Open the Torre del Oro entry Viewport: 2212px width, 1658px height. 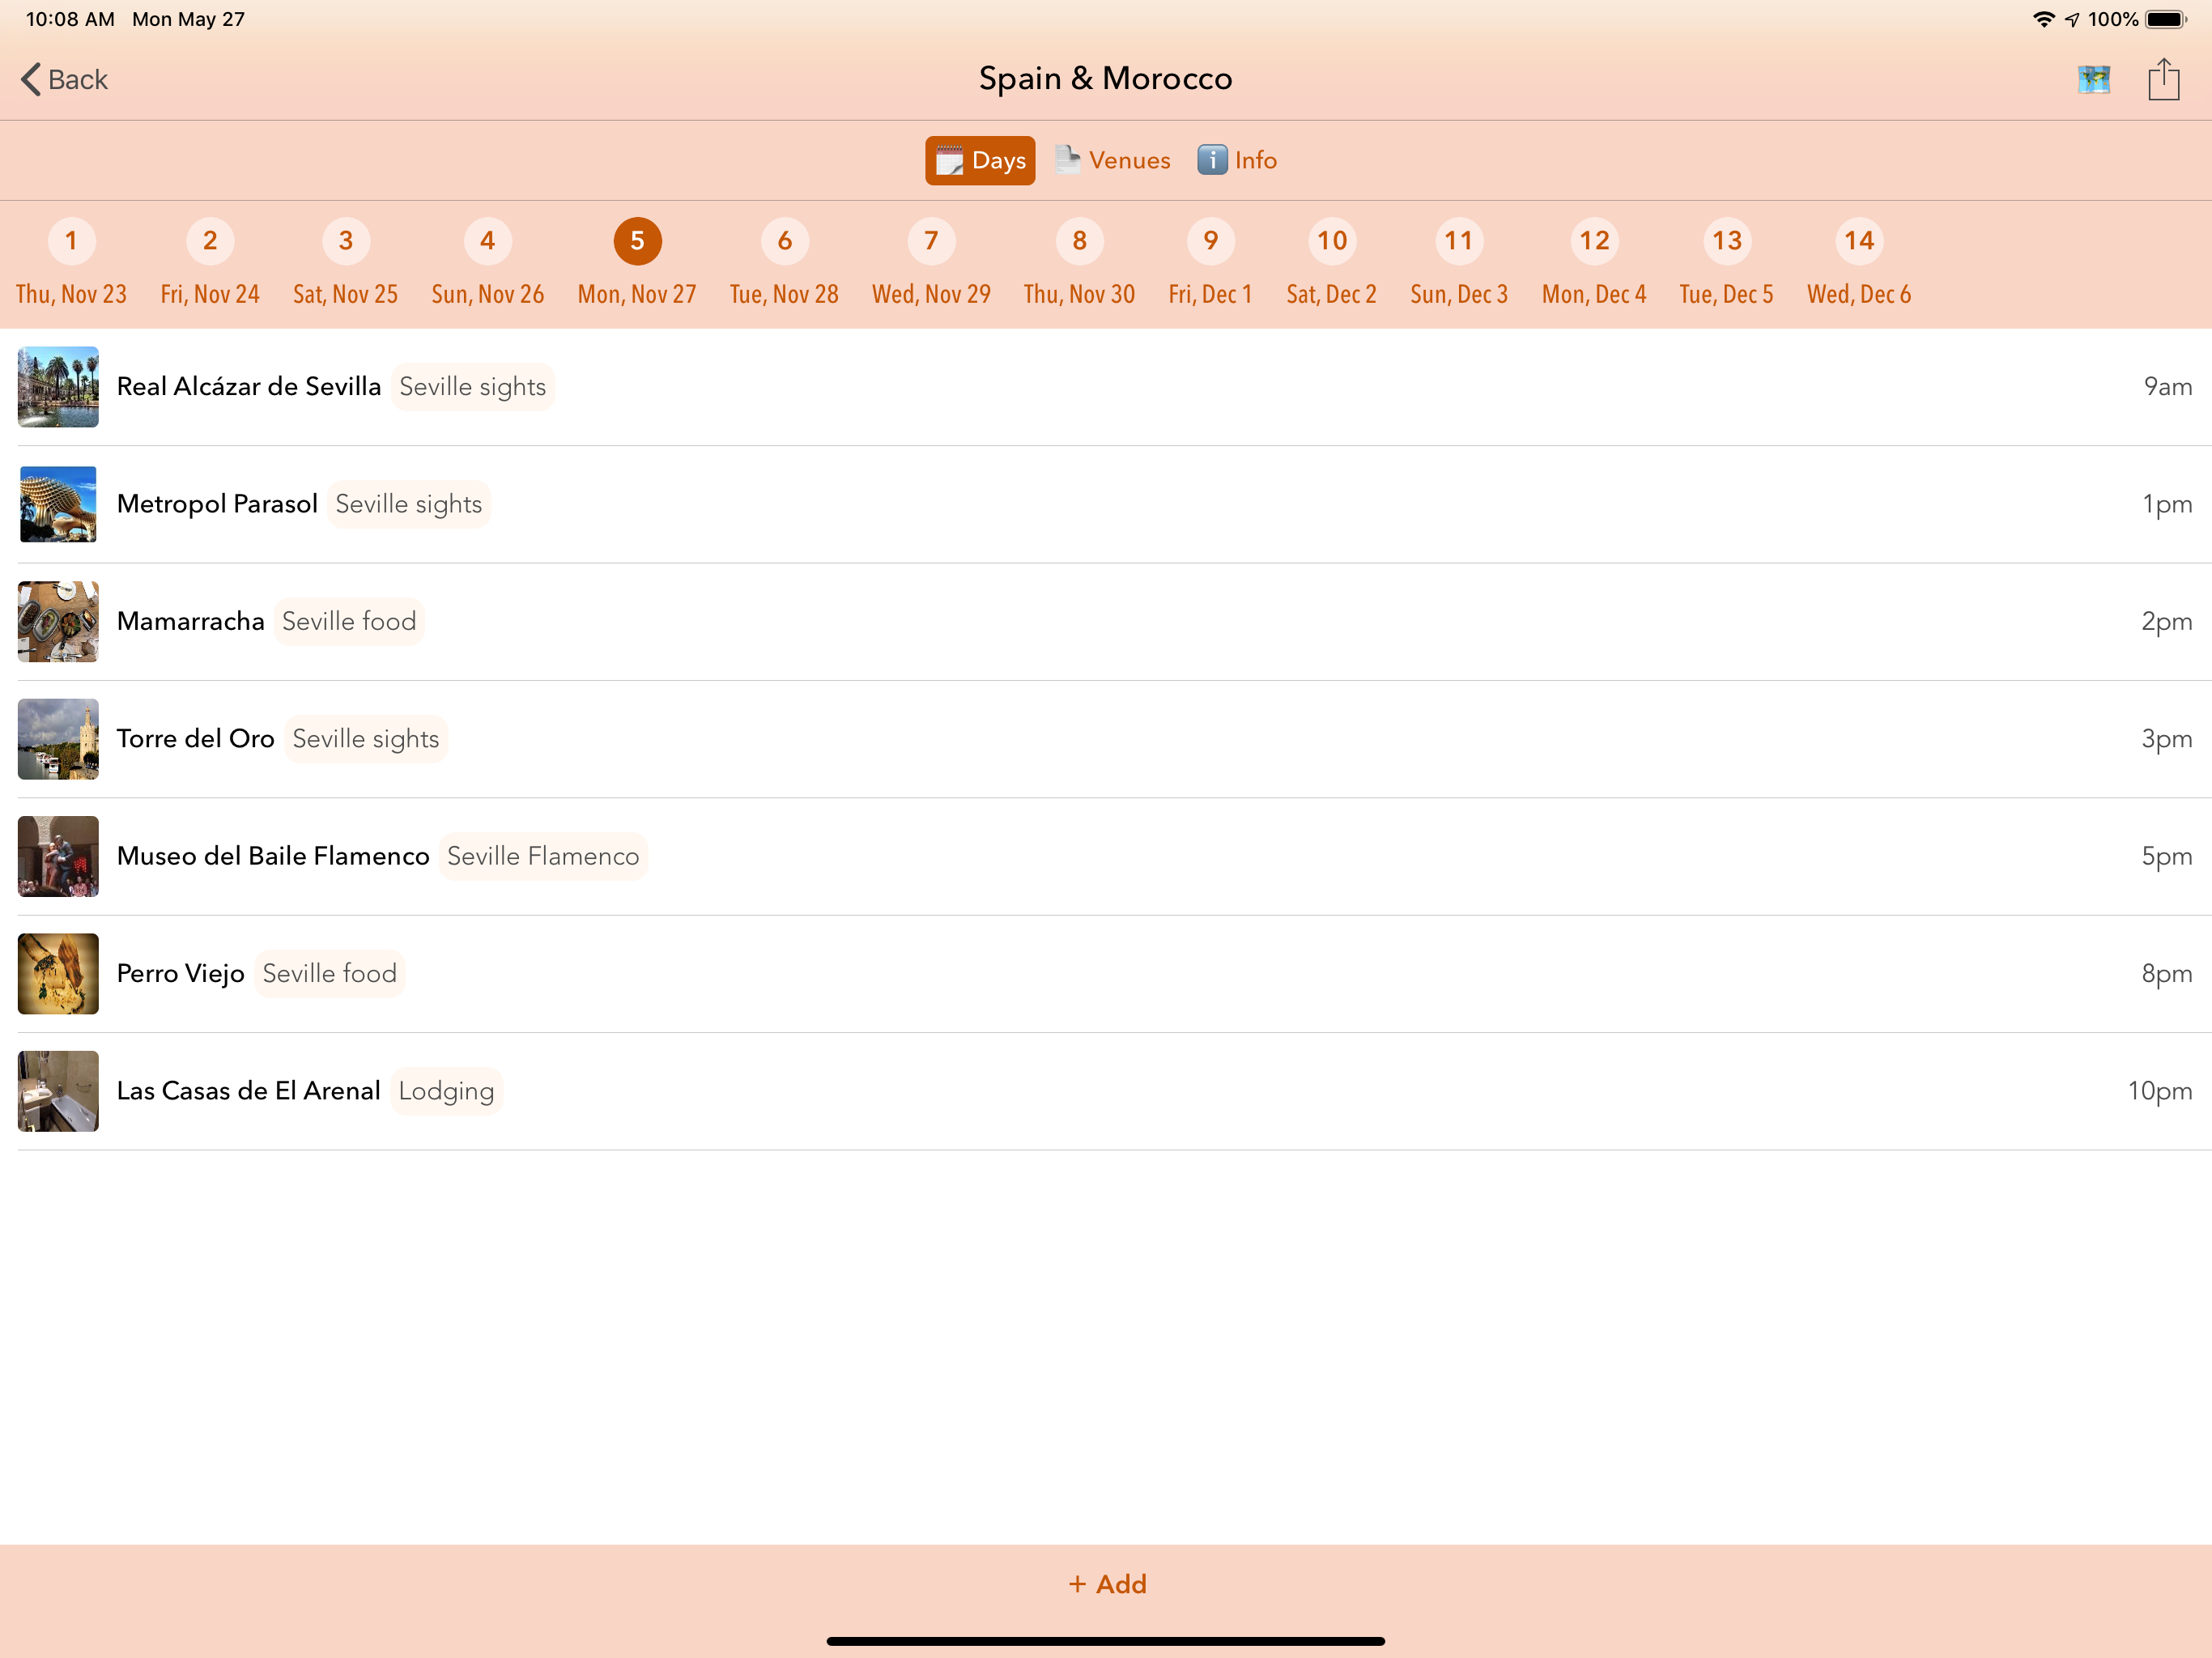196,739
